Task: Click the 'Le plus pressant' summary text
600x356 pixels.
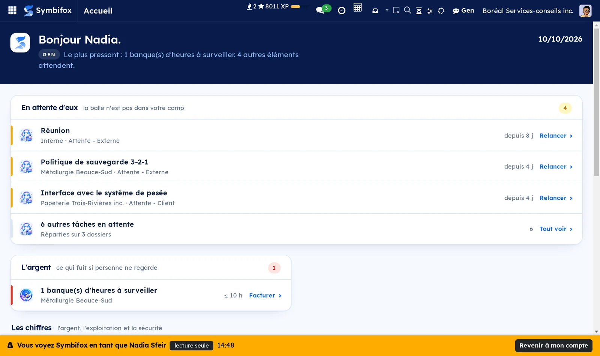Action: pyautogui.click(x=169, y=60)
